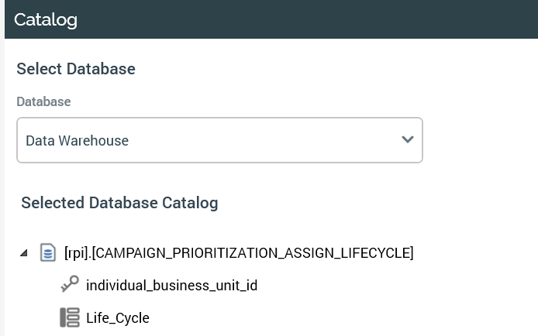Click the list icon beside Life_Cycle
This screenshot has width=538, height=336.
70,317
